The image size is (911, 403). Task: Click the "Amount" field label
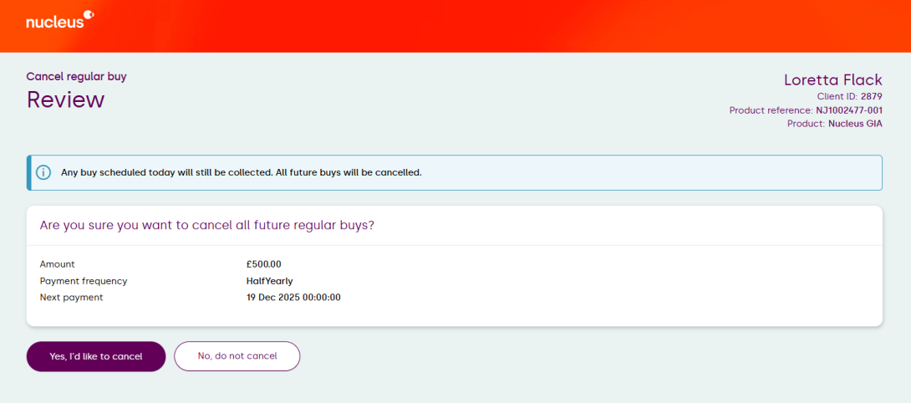pyautogui.click(x=57, y=264)
